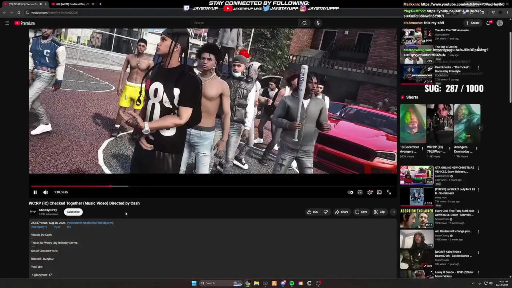The height and width of the screenshot is (288, 512).
Task: Open options for 'WC:RP (IC) 79LilWop' short
Action: pyautogui.click(x=450, y=148)
